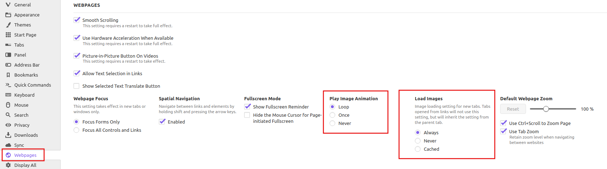Screen dimensions: 607x169
Task: Click the Downloads arrow icon
Action: pos(8,135)
